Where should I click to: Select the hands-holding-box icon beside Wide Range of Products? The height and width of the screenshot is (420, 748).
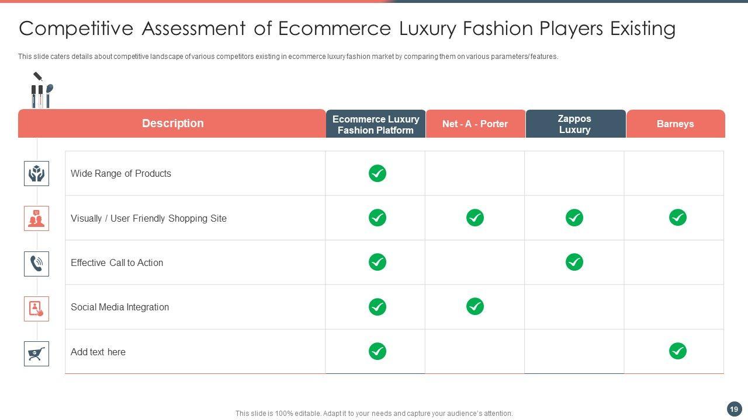click(36, 173)
